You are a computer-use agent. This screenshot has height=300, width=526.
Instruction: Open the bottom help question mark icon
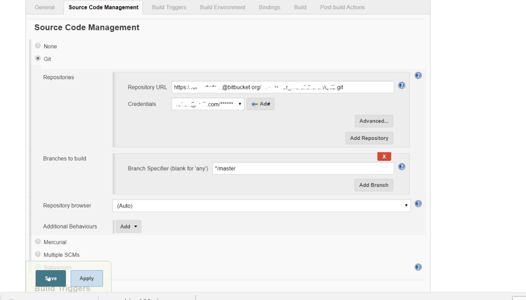click(418, 267)
